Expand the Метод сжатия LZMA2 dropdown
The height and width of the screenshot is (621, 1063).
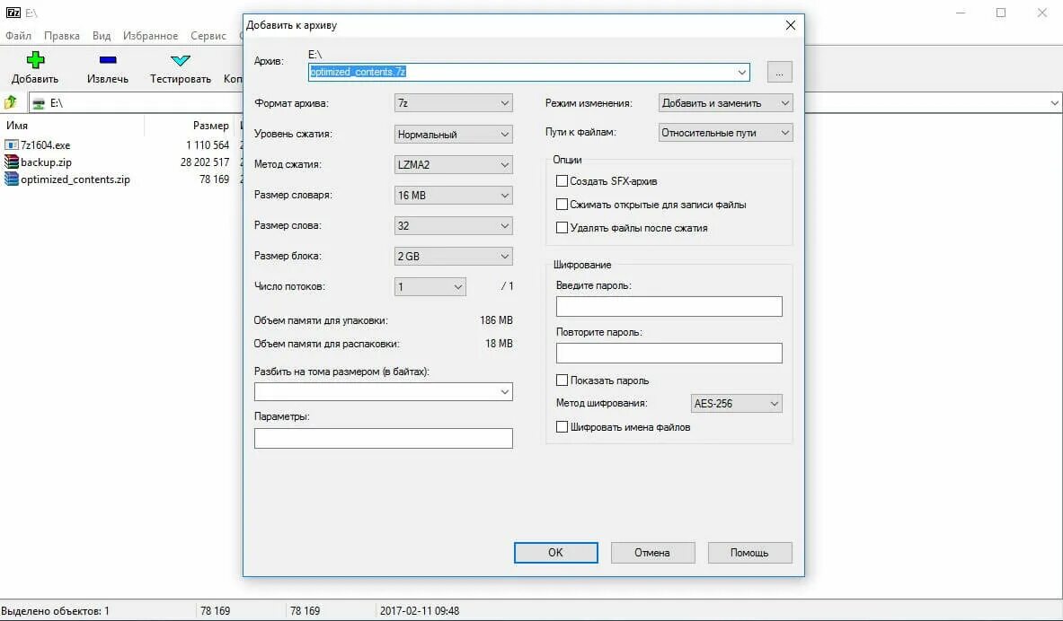[x=453, y=164]
